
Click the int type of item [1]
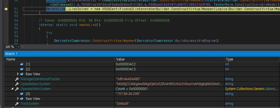(227, 64)
